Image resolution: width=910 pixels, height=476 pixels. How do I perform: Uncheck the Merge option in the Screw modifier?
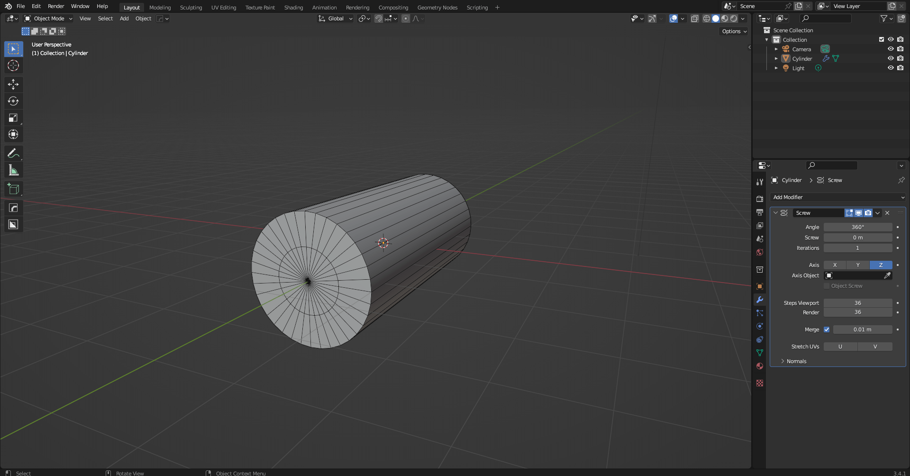point(827,329)
